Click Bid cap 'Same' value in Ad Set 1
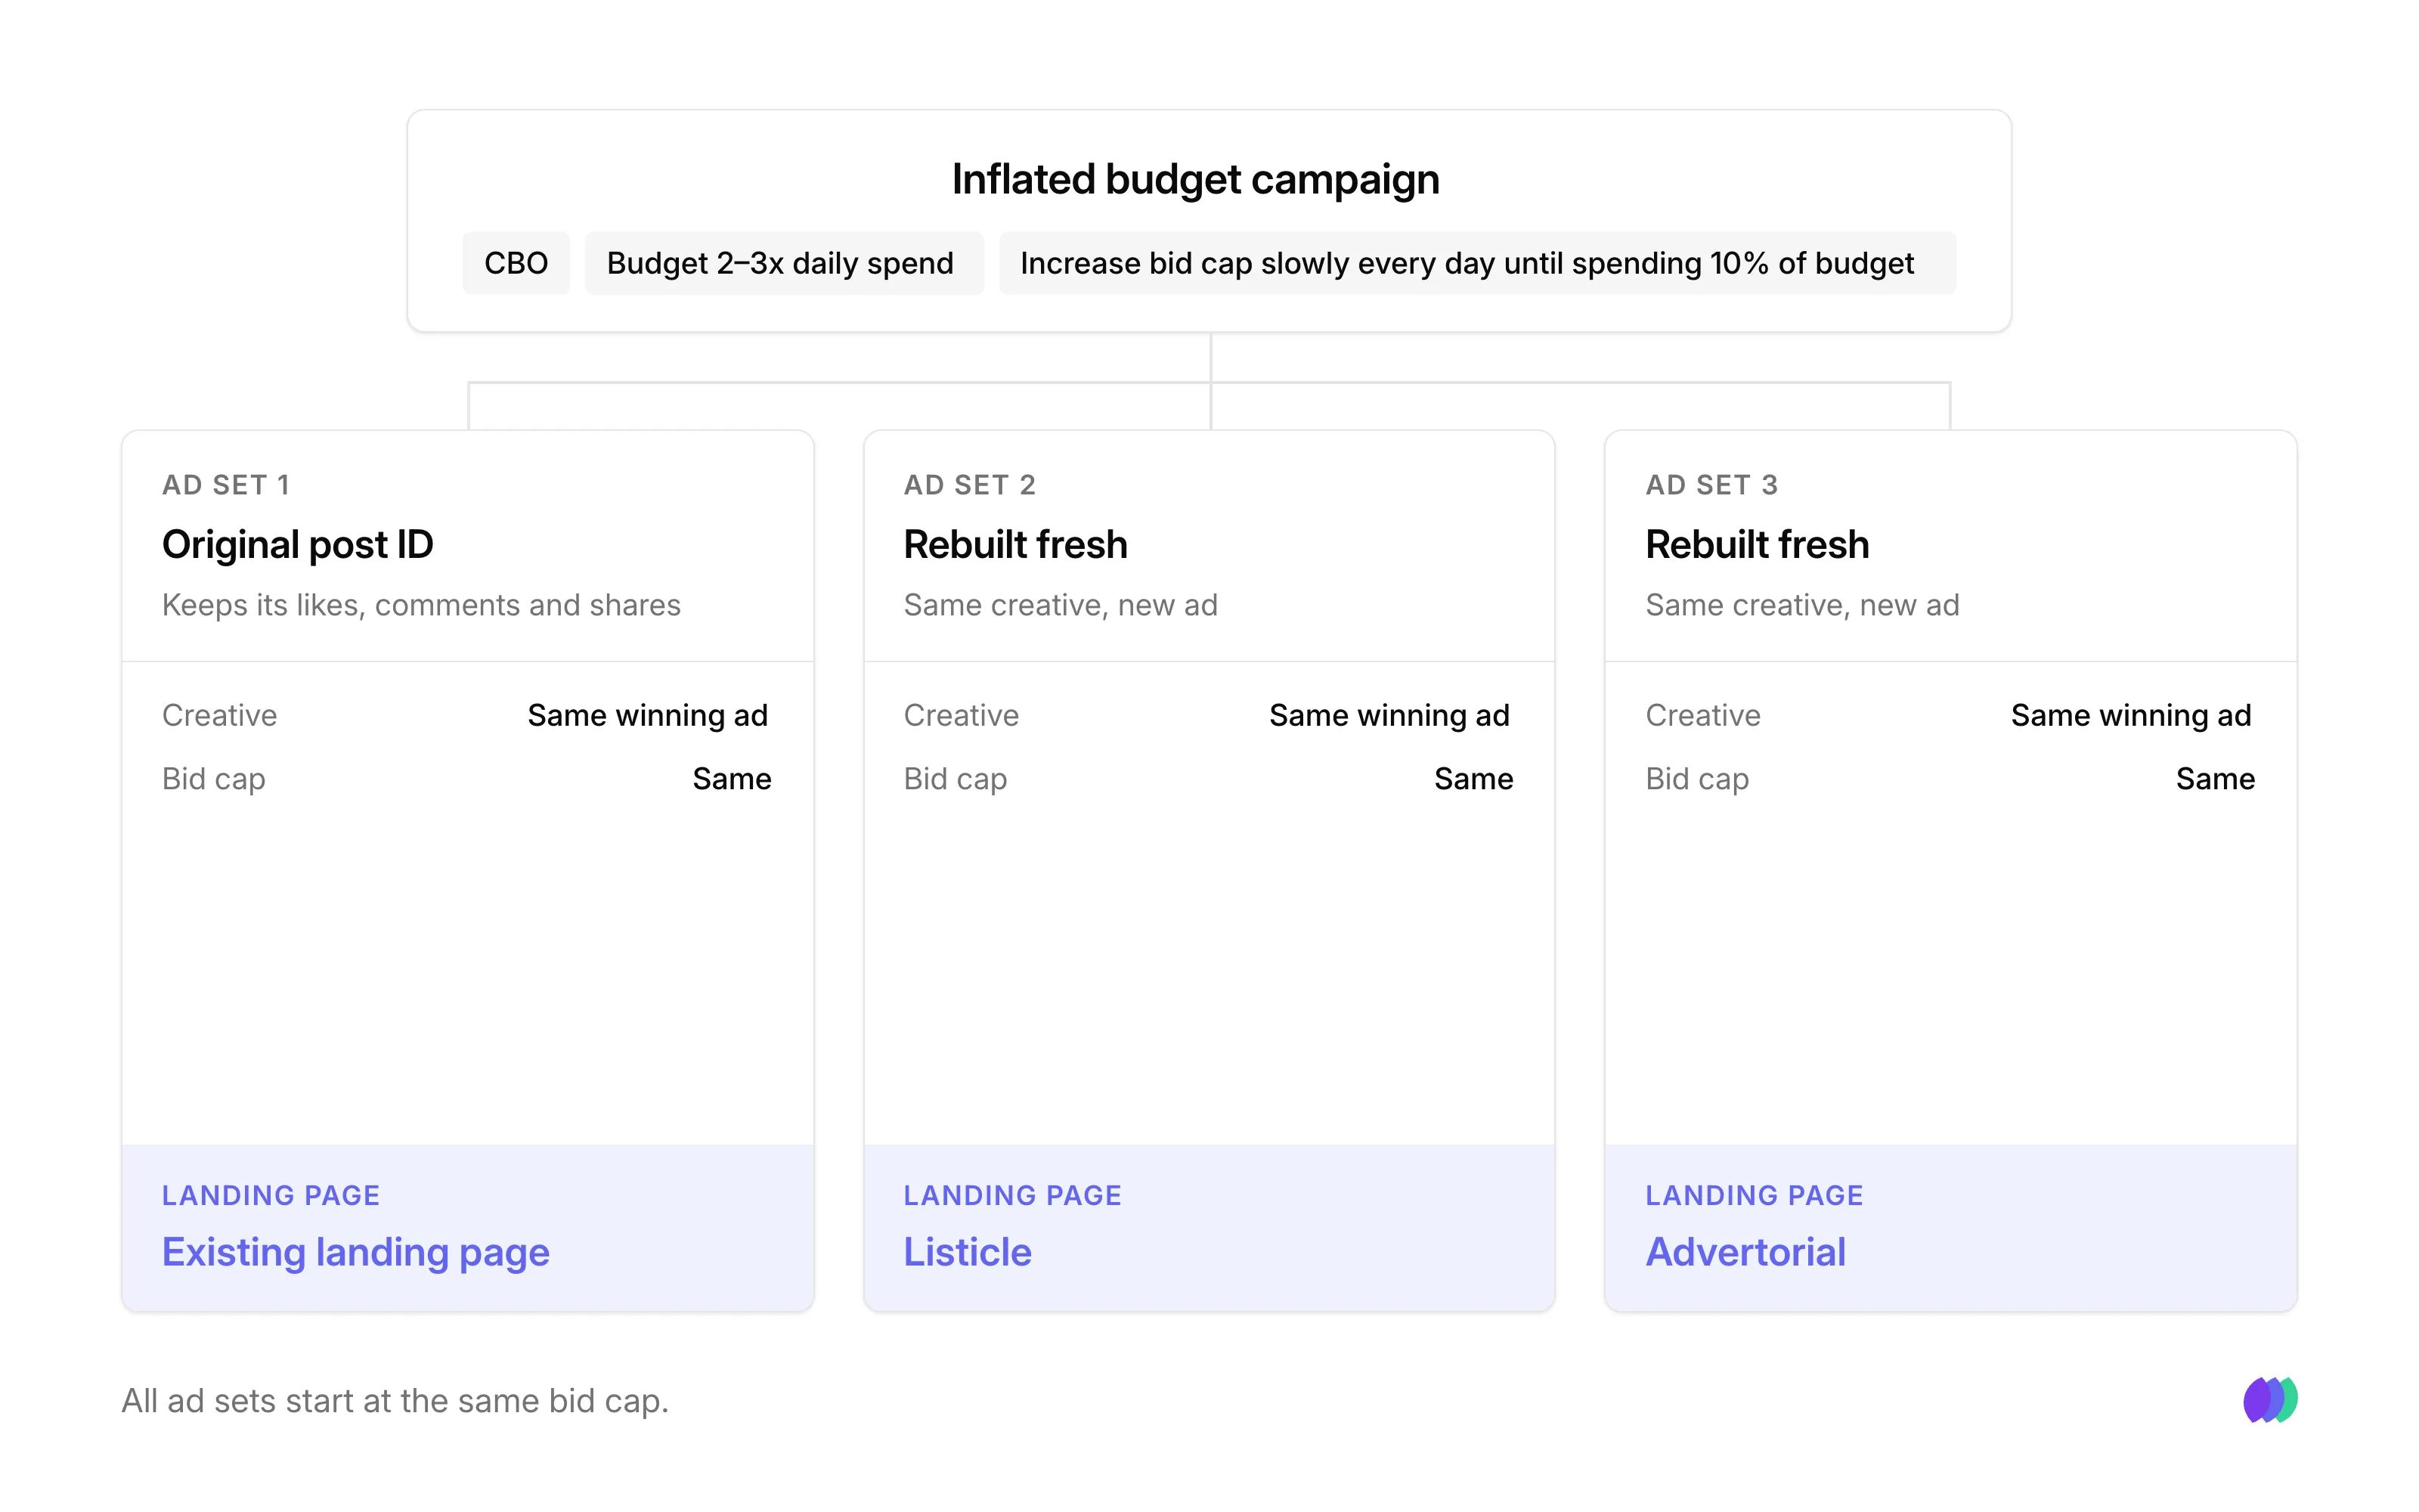 coord(732,779)
